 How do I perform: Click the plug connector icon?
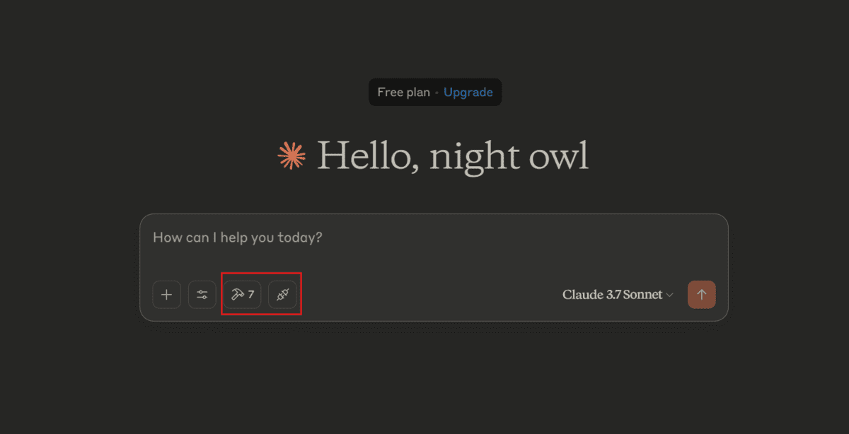(282, 295)
